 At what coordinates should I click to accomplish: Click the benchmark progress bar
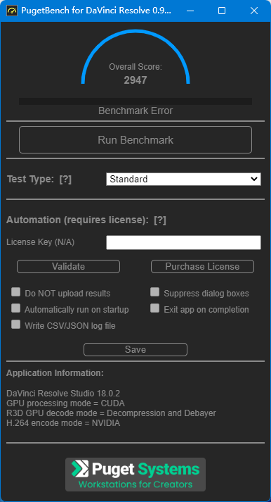(135, 101)
